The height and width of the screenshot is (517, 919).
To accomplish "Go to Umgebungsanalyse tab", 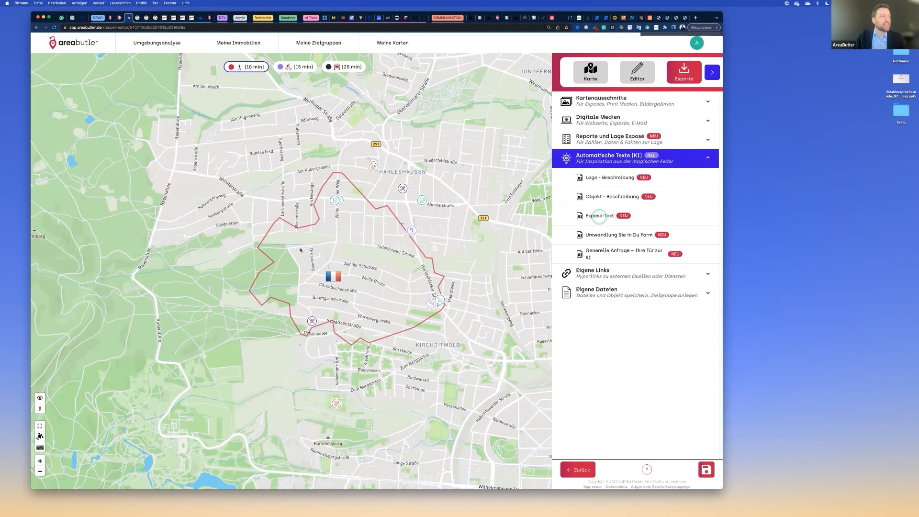I will [157, 43].
